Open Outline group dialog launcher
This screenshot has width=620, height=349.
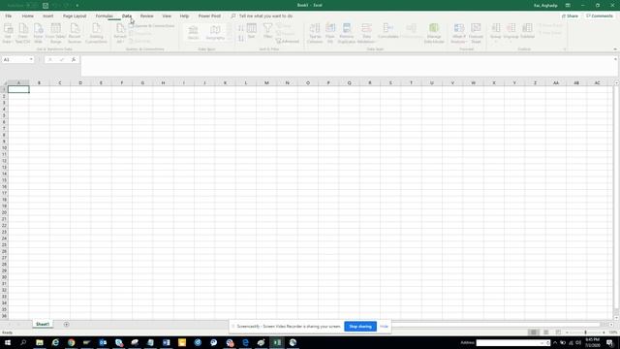(x=565, y=49)
